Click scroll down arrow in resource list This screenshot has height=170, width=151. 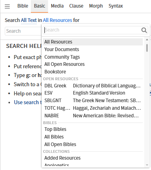pyautogui.click(x=147, y=165)
